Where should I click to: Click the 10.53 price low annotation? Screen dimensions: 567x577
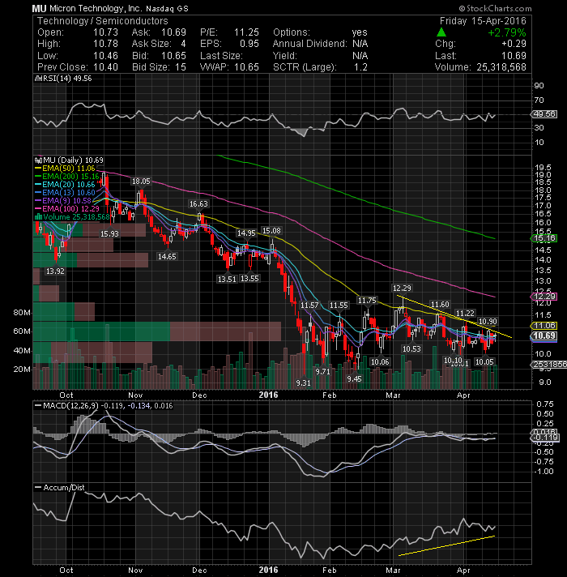tap(411, 348)
